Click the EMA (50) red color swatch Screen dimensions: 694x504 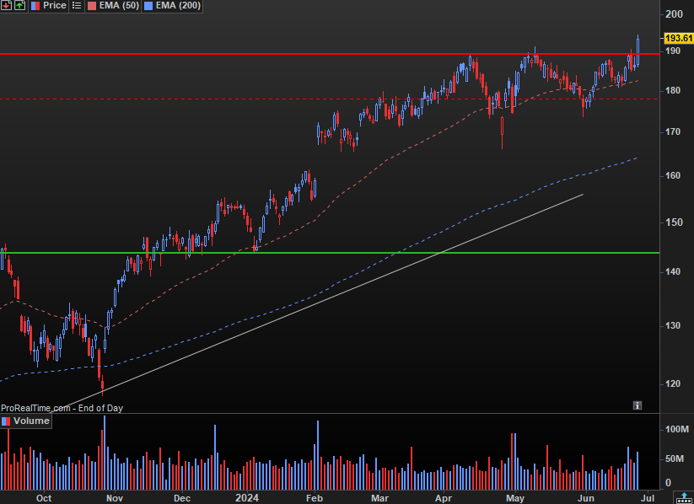(91, 6)
